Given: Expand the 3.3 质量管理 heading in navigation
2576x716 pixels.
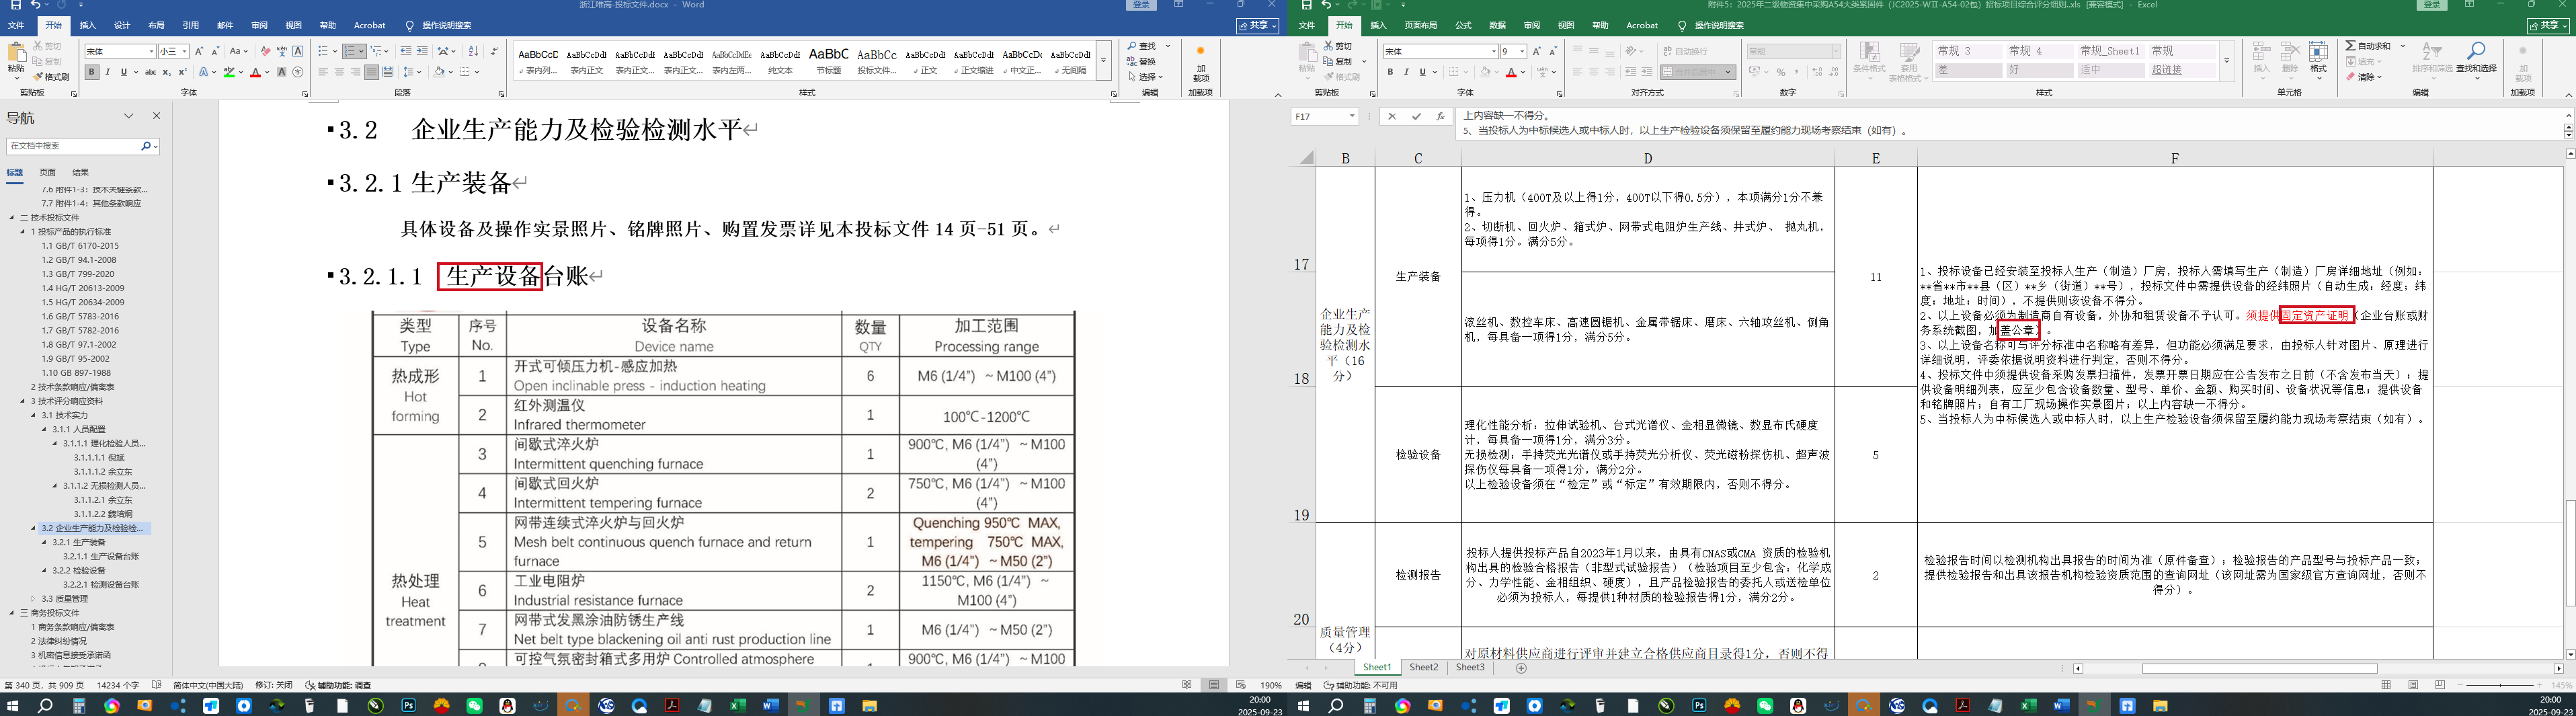Looking at the screenshot, I should pos(33,599).
